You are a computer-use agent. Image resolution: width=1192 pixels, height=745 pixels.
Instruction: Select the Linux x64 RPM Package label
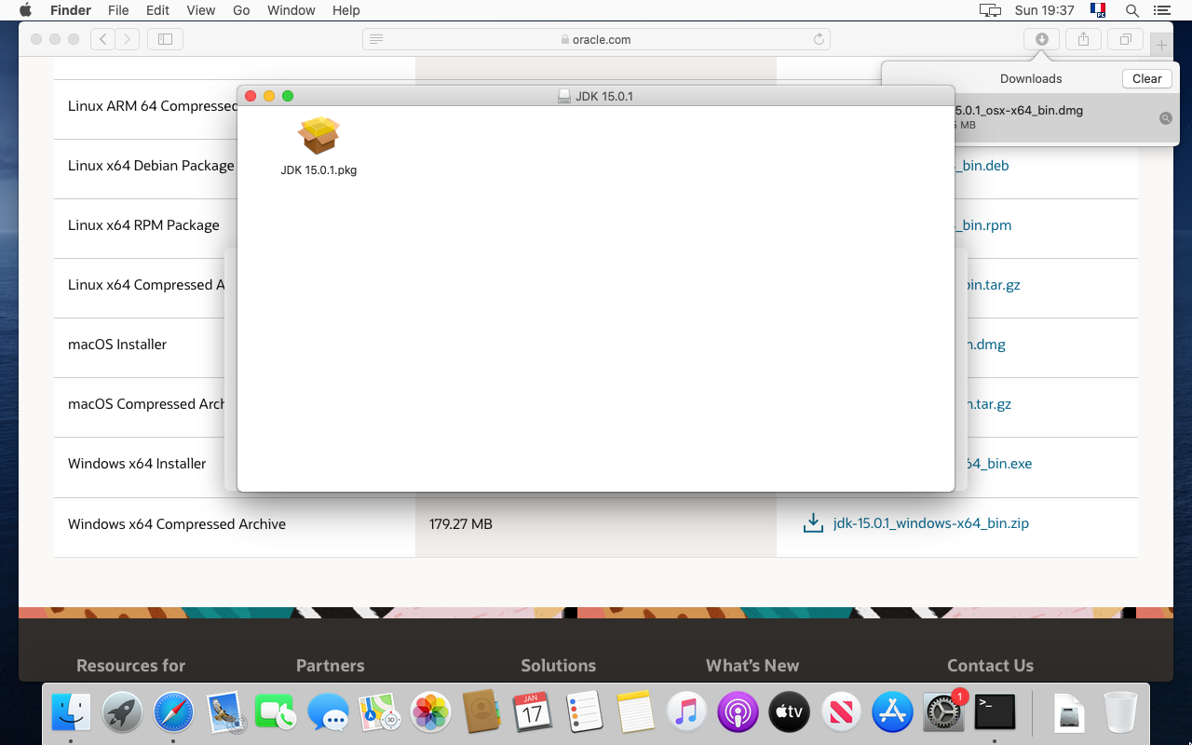(x=143, y=225)
